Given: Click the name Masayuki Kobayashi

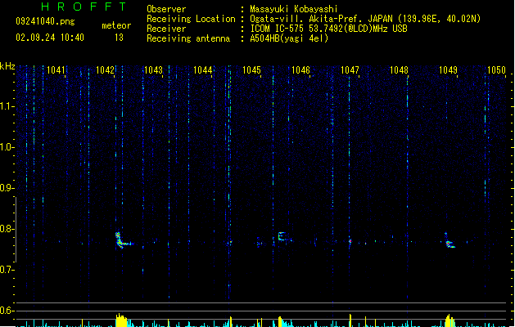Looking at the screenshot, I should pyautogui.click(x=294, y=9).
